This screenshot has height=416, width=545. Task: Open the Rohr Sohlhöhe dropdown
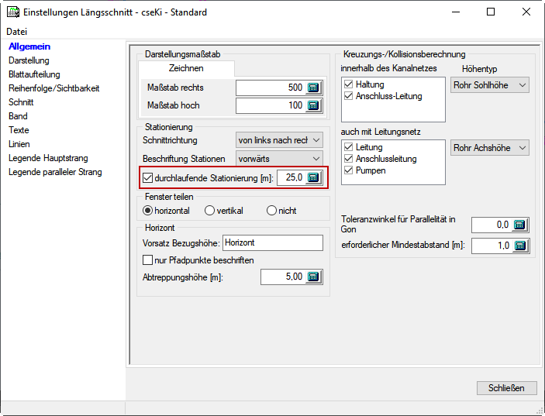point(489,85)
